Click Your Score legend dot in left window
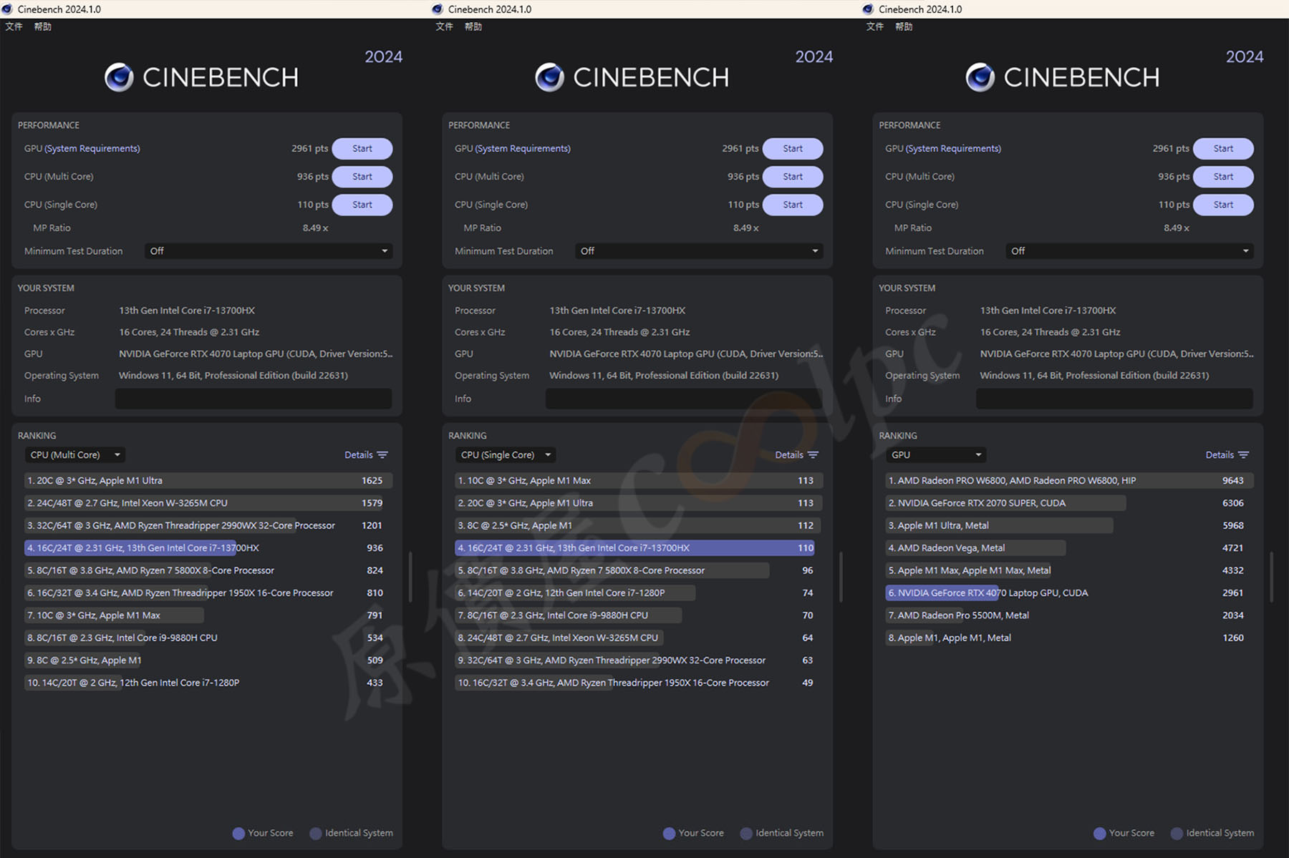Screen dimensions: 1289x858 [238, 834]
